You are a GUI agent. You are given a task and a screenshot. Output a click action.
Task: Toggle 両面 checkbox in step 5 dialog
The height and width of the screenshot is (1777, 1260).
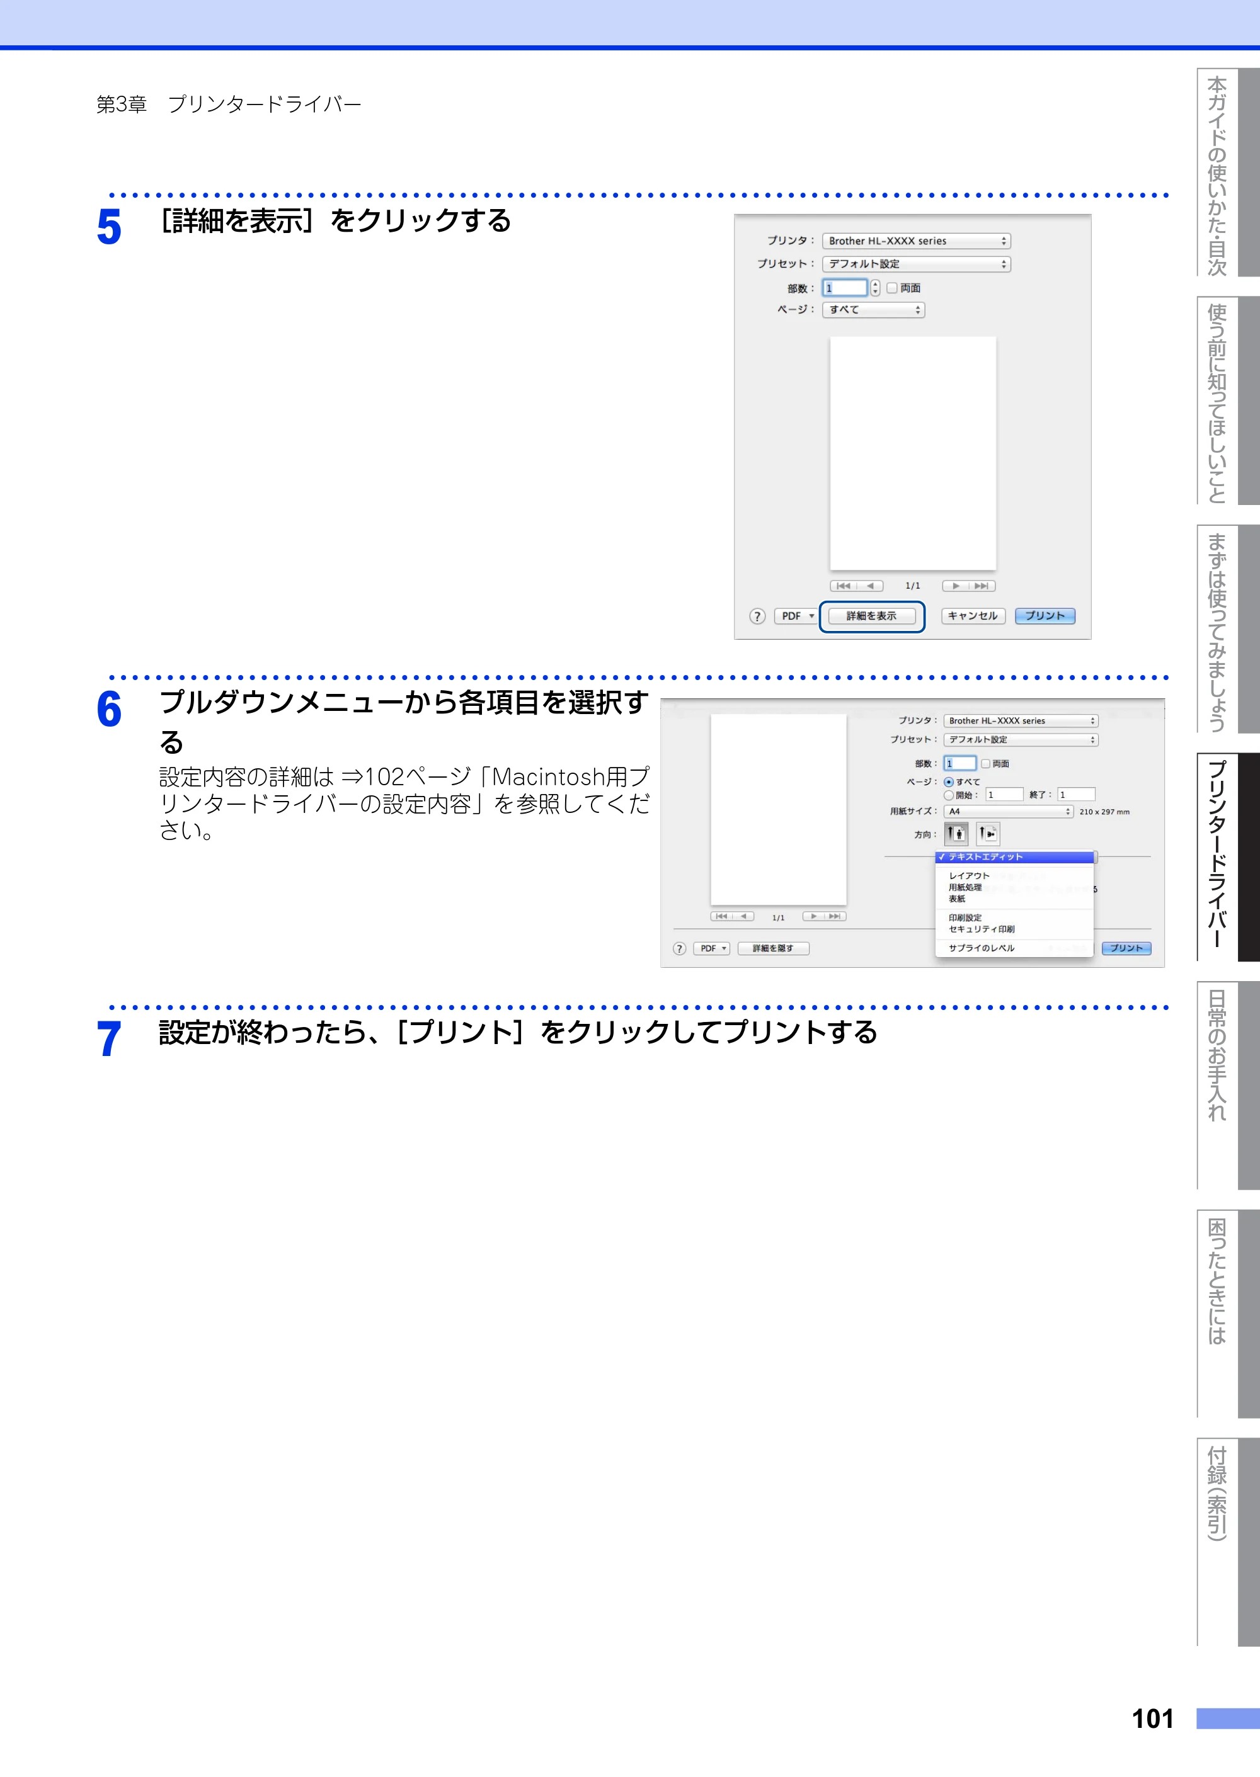pyautogui.click(x=892, y=288)
